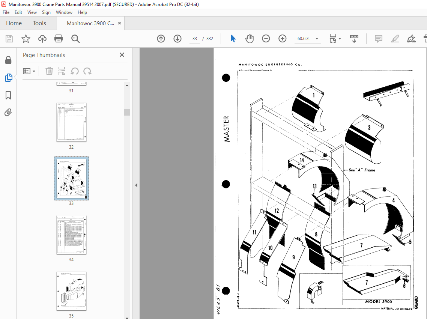Click the page number field
The image size is (427, 319).
click(194, 39)
